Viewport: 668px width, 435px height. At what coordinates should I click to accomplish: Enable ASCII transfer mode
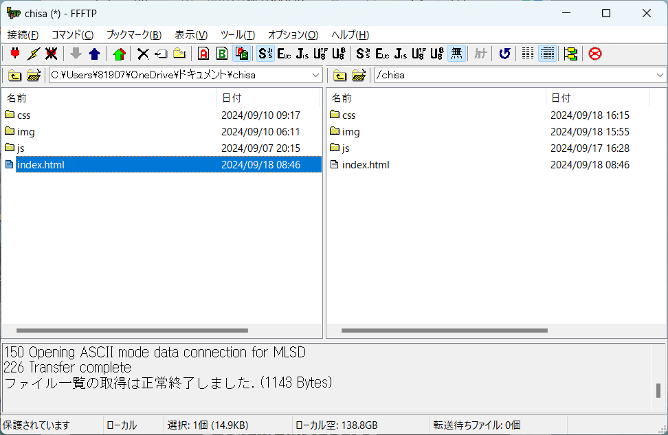(202, 54)
